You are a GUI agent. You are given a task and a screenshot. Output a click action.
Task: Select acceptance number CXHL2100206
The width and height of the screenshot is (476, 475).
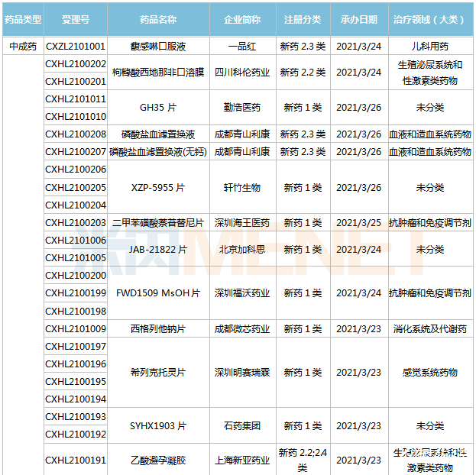76,170
